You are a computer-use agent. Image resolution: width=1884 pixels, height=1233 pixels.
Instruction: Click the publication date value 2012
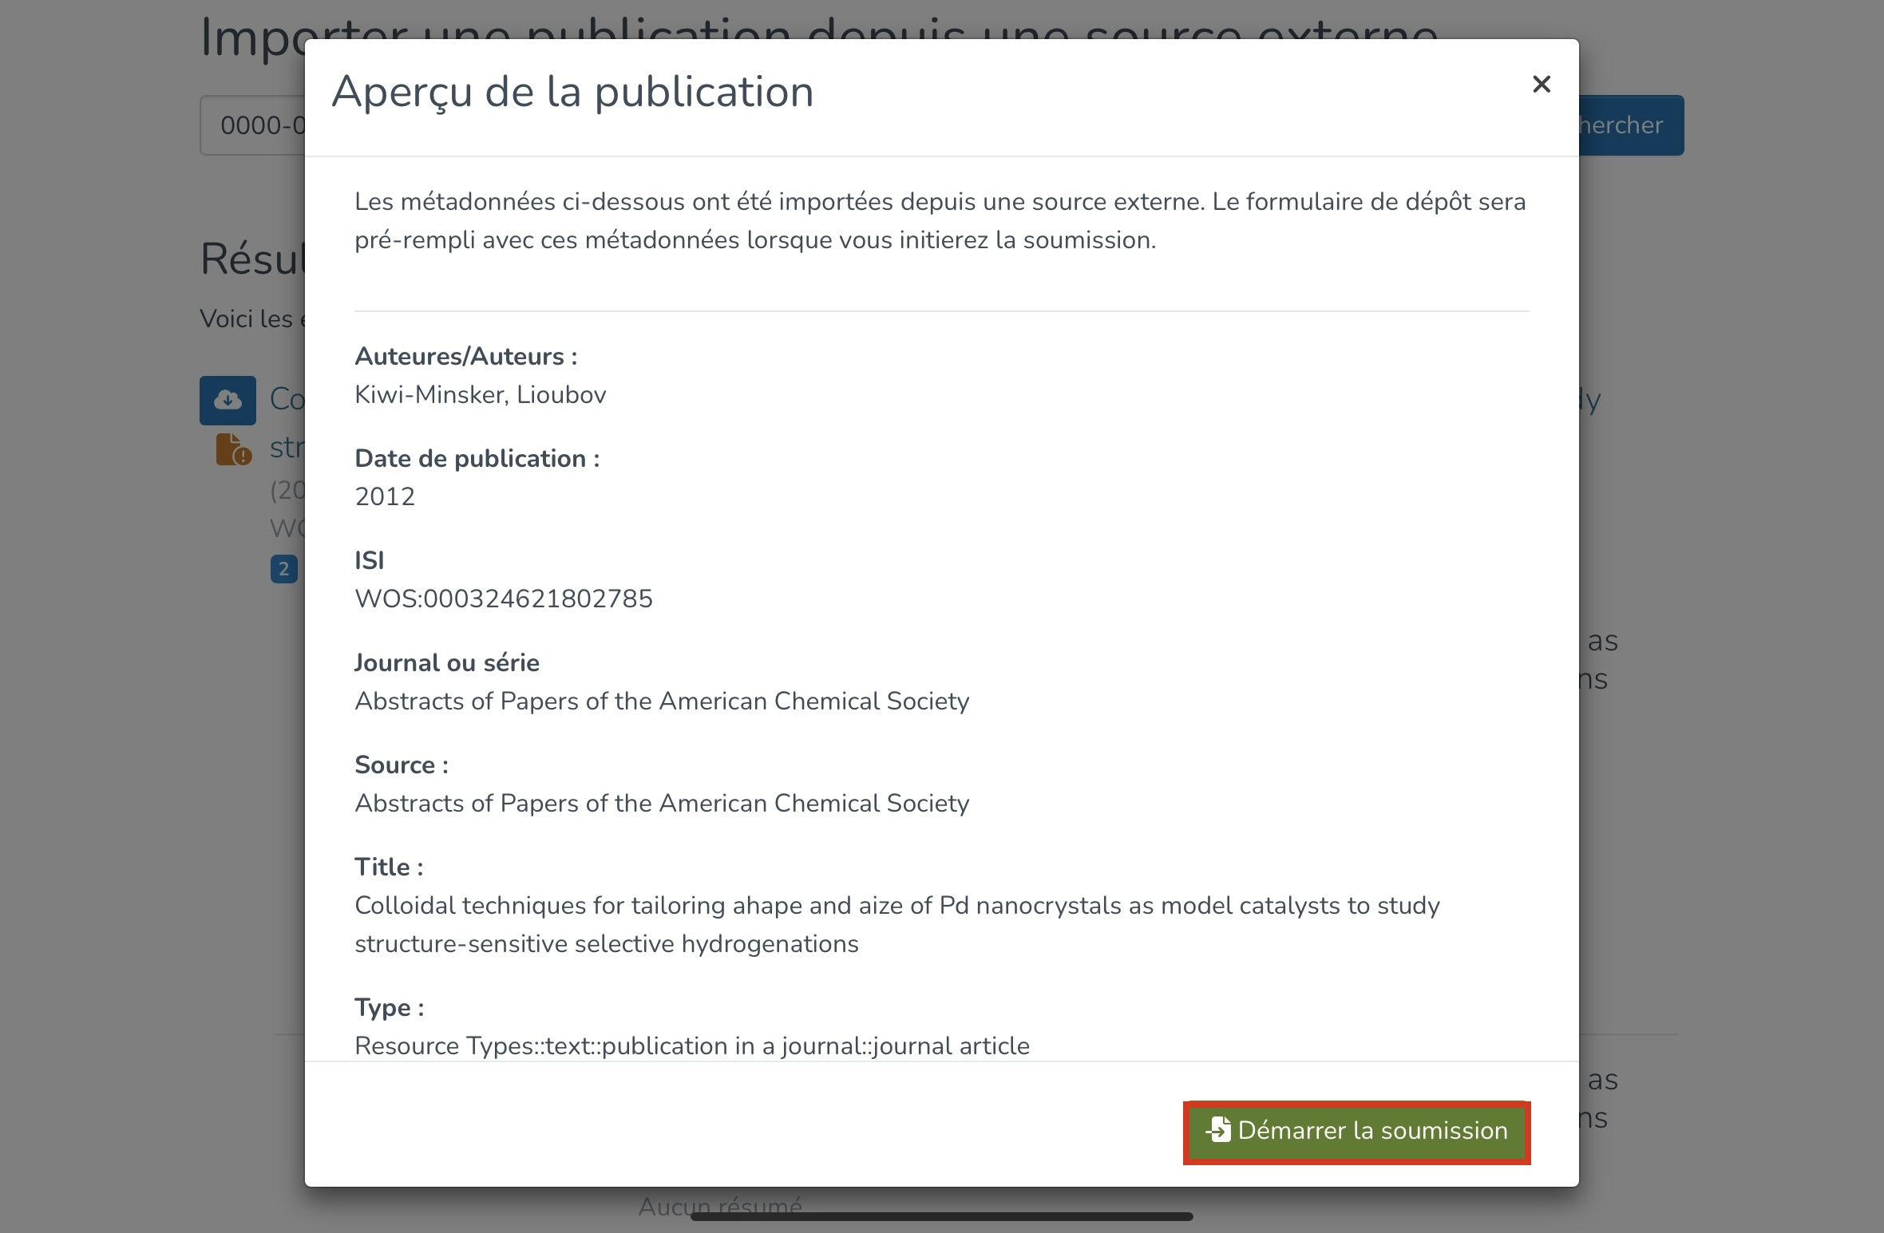[384, 496]
